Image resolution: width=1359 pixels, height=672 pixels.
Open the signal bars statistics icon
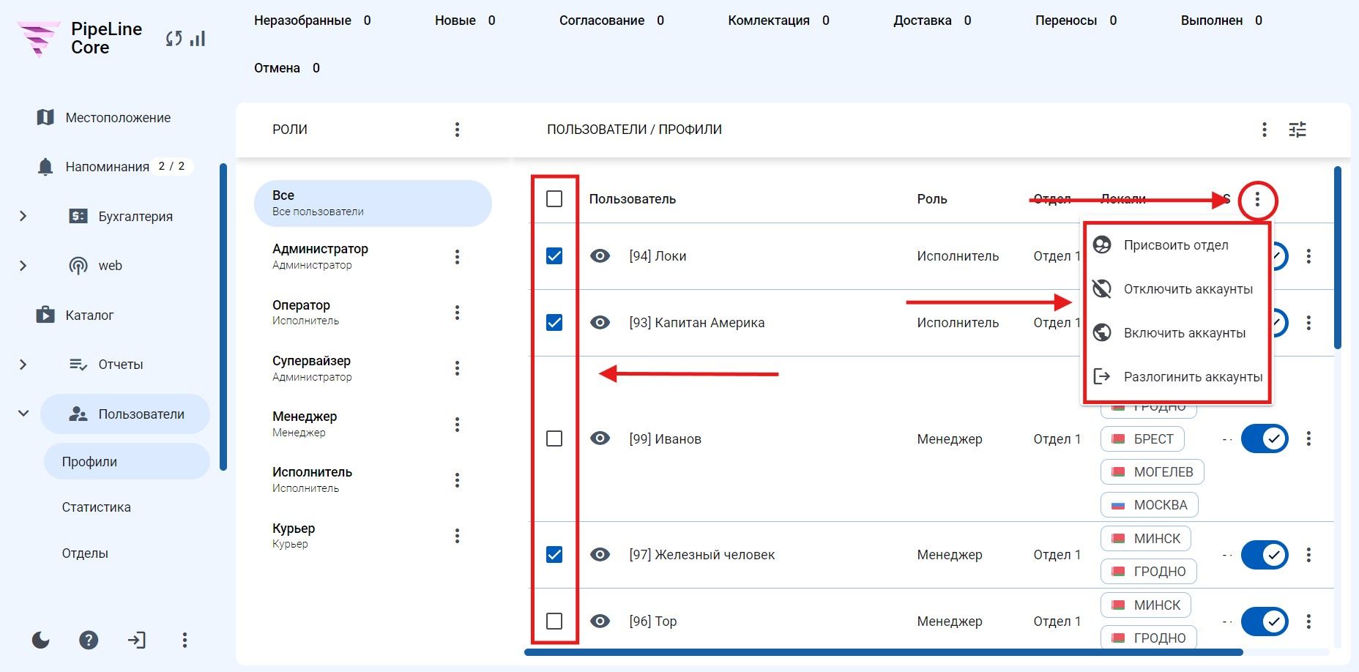point(198,38)
